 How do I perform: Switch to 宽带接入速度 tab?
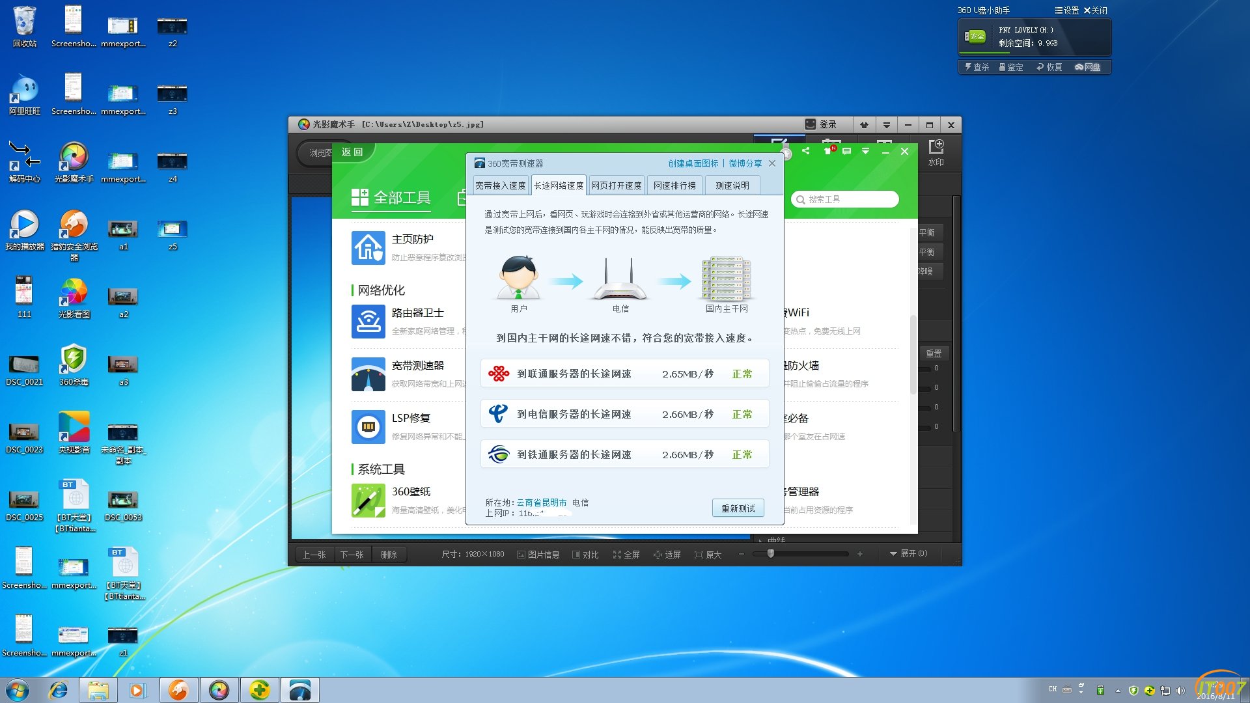pyautogui.click(x=501, y=186)
